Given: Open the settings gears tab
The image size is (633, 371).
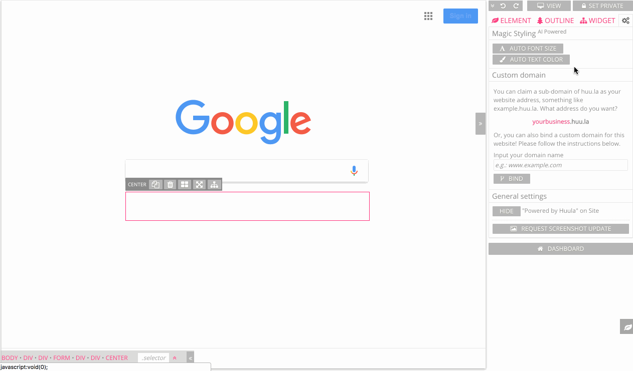Looking at the screenshot, I should click(x=626, y=21).
